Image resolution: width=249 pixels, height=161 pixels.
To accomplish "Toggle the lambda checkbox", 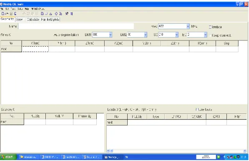I will coord(210,27).
